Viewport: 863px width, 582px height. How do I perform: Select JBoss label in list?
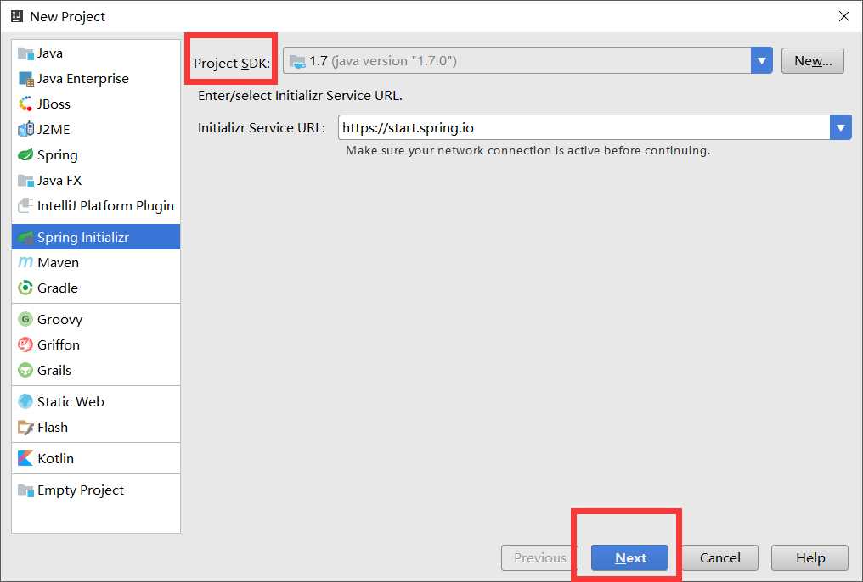pos(54,104)
